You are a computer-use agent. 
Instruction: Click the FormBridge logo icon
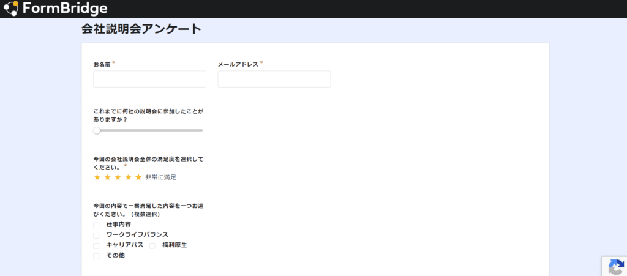pos(12,9)
